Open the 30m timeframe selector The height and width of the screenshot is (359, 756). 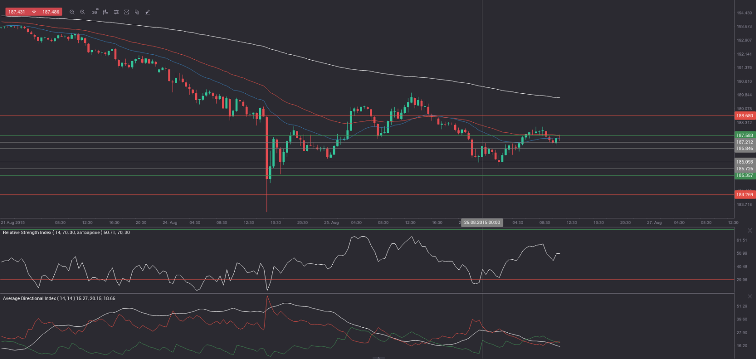(x=94, y=12)
